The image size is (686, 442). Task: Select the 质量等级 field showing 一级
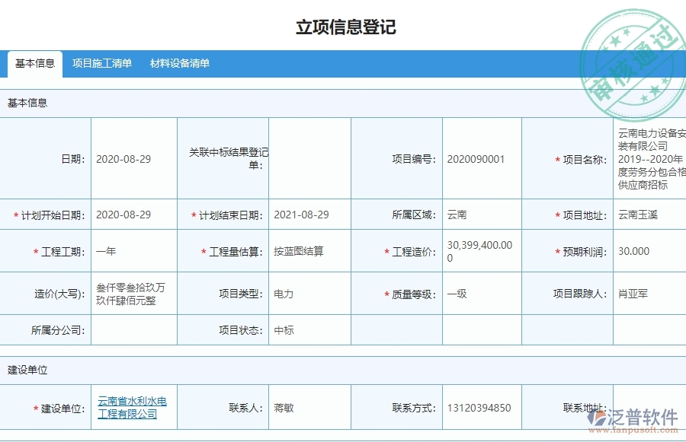pos(457,294)
